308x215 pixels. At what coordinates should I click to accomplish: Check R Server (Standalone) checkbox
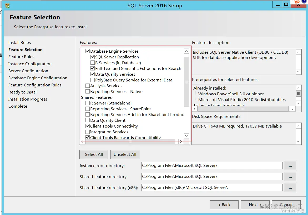tap(88, 103)
